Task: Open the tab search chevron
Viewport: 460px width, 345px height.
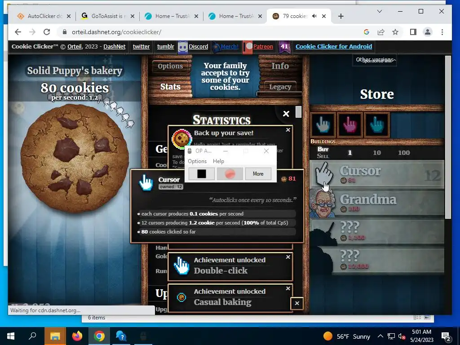Action: (x=379, y=11)
